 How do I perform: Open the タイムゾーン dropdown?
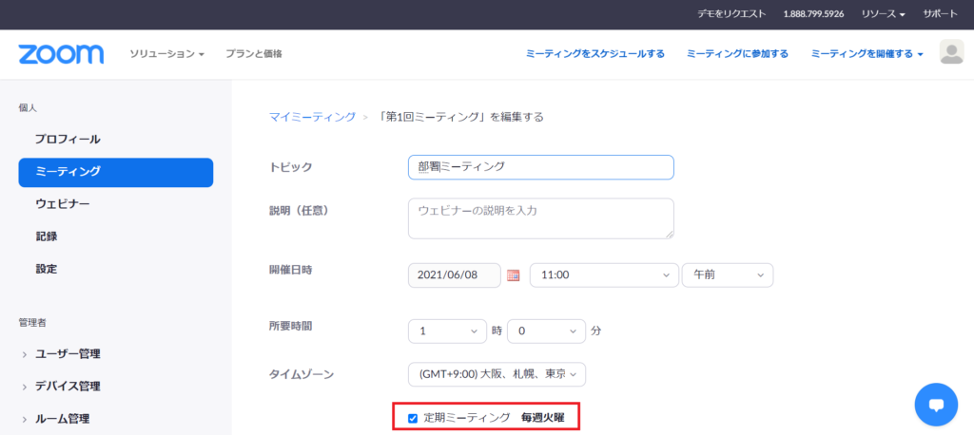coord(497,374)
